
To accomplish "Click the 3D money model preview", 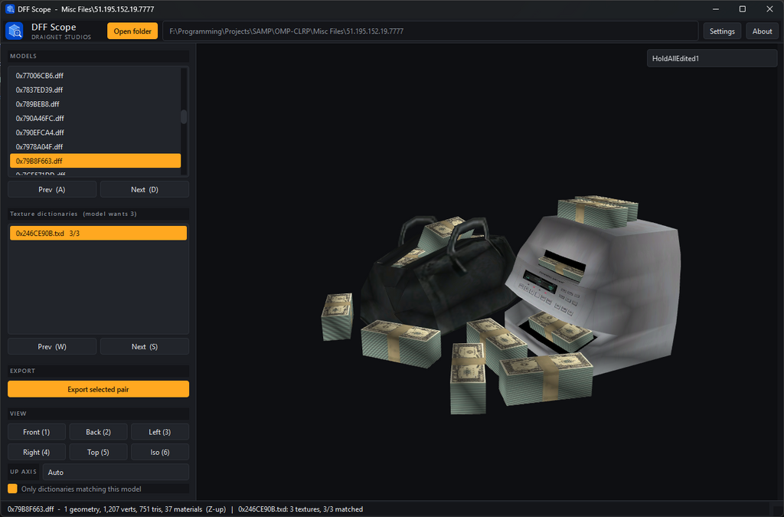I will pos(500,305).
